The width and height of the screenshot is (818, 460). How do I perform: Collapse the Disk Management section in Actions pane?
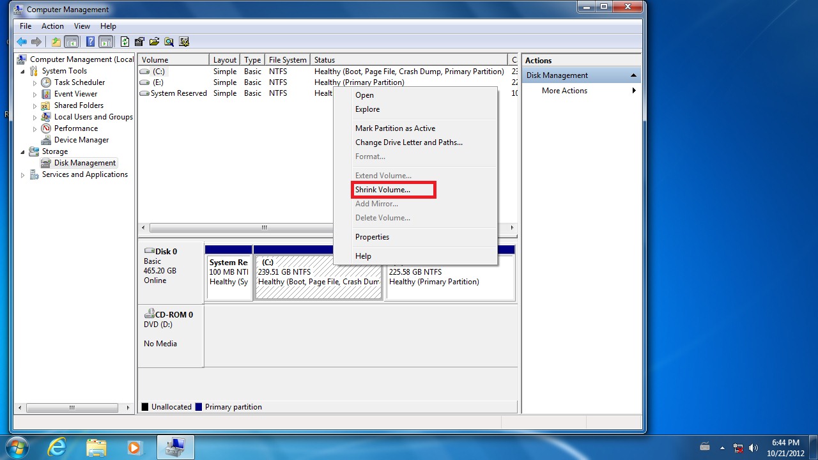pyautogui.click(x=633, y=75)
